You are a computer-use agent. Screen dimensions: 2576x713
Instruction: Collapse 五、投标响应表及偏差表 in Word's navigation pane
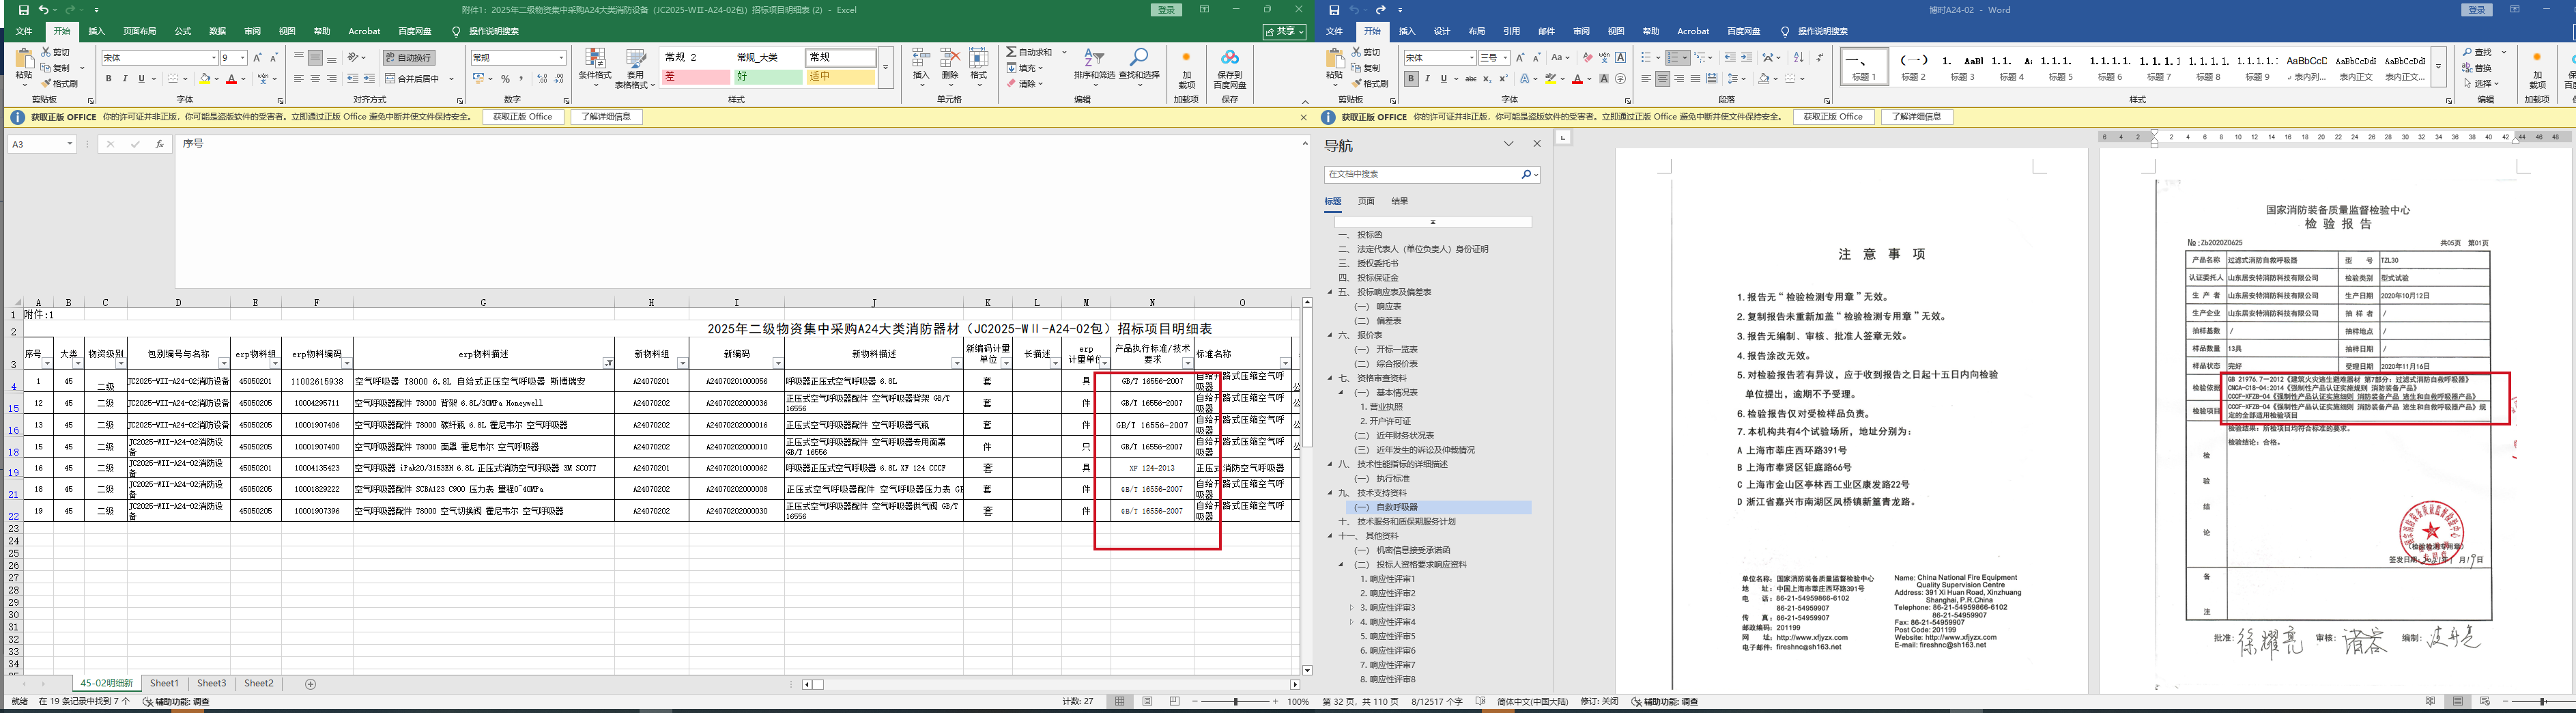pyautogui.click(x=1331, y=292)
